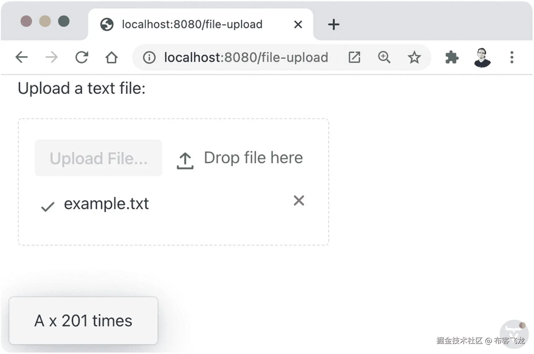Viewport: 534px width, 354px height.
Task: Open the zoom magnifier in address bar
Action: [x=384, y=57]
